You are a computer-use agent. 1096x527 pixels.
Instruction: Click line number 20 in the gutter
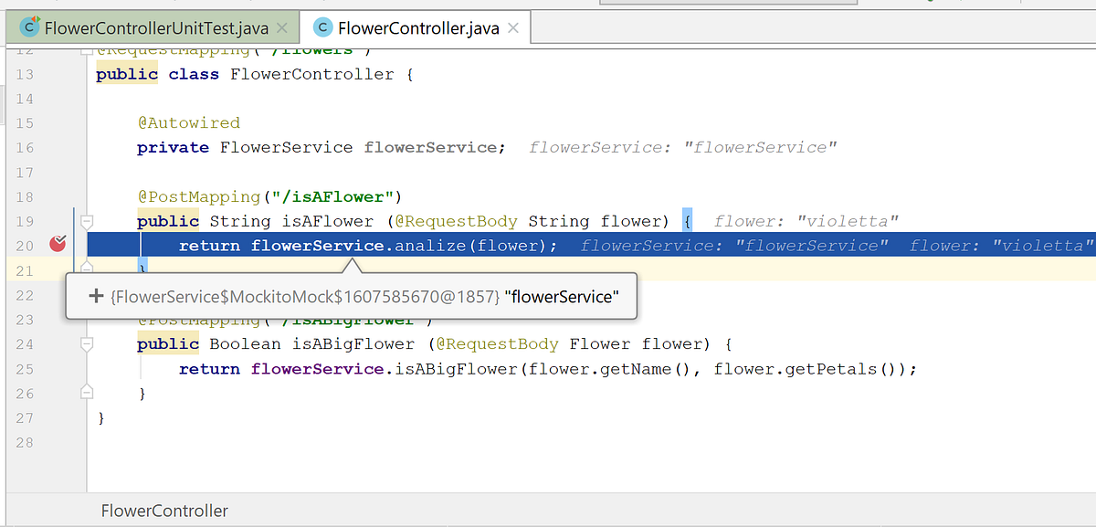[25, 245]
